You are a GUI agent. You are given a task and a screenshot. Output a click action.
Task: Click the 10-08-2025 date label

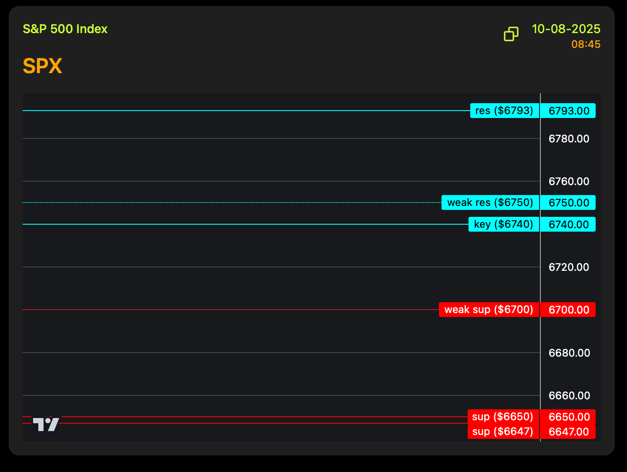[x=566, y=29]
